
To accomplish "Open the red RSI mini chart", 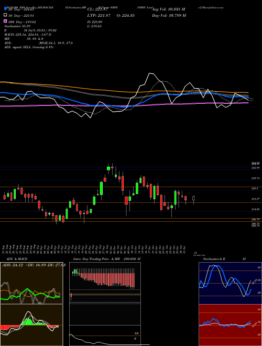I will tap(230, 325).
